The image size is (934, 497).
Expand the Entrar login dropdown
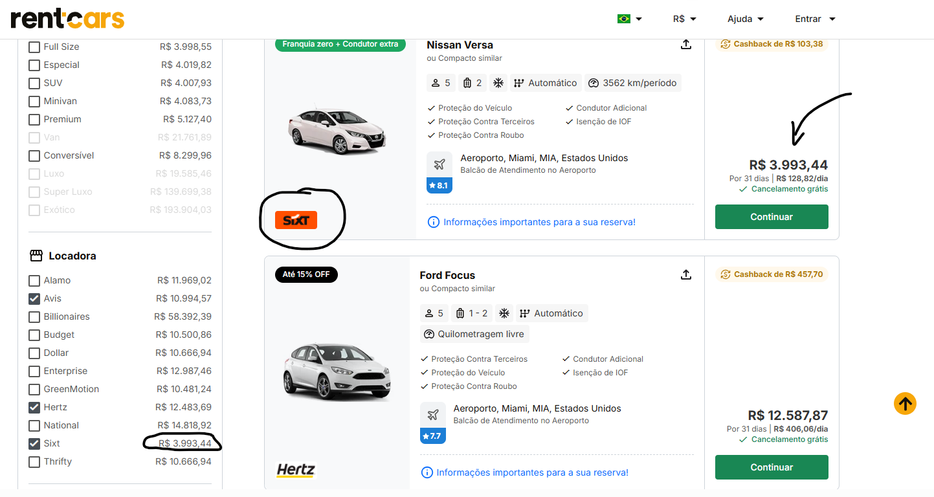815,19
